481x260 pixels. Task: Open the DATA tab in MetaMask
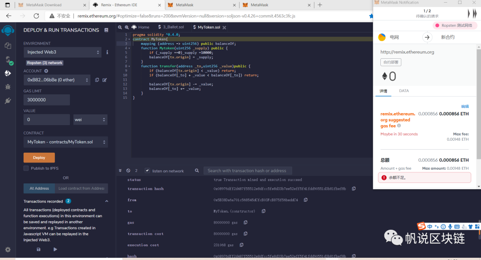point(404,91)
